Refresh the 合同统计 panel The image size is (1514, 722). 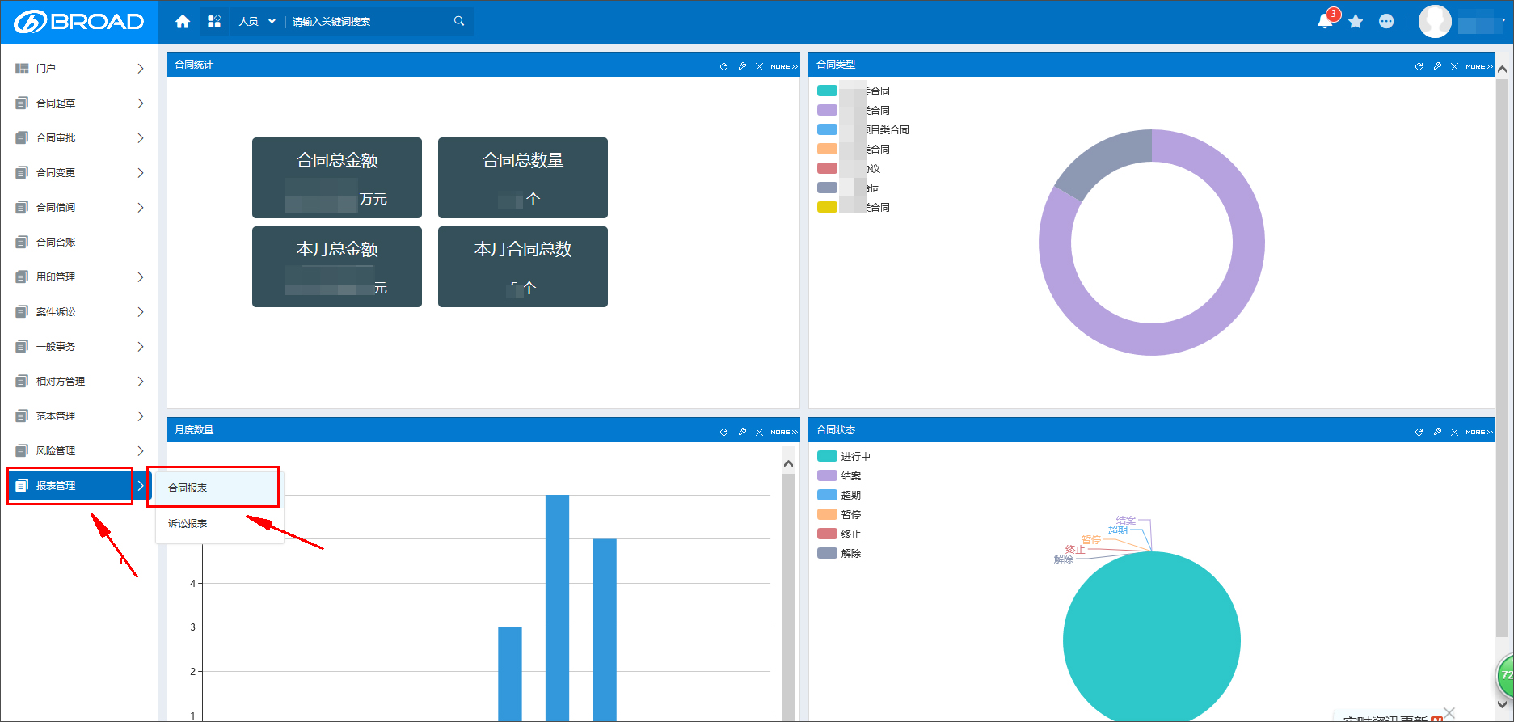tap(723, 66)
